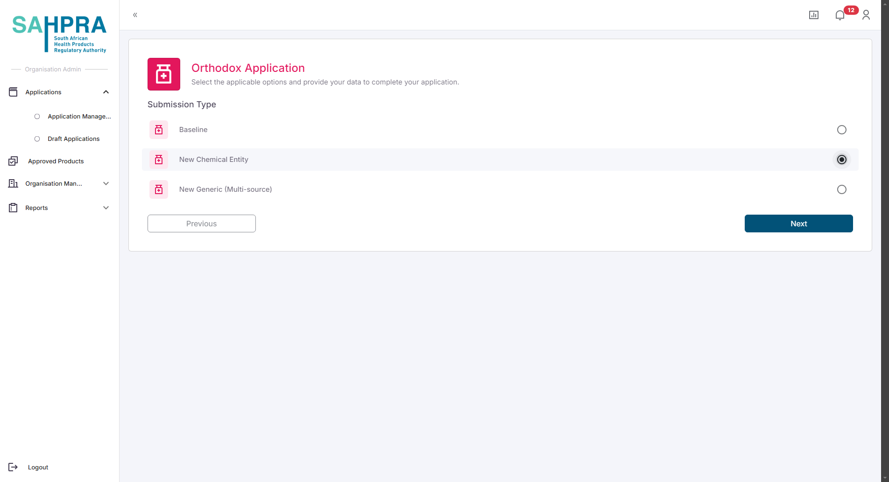Collapse the sidebar with double-chevron icon
Image resolution: width=889 pixels, height=482 pixels.
[x=135, y=15]
